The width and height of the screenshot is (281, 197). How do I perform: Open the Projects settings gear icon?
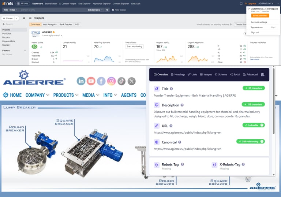point(24,18)
